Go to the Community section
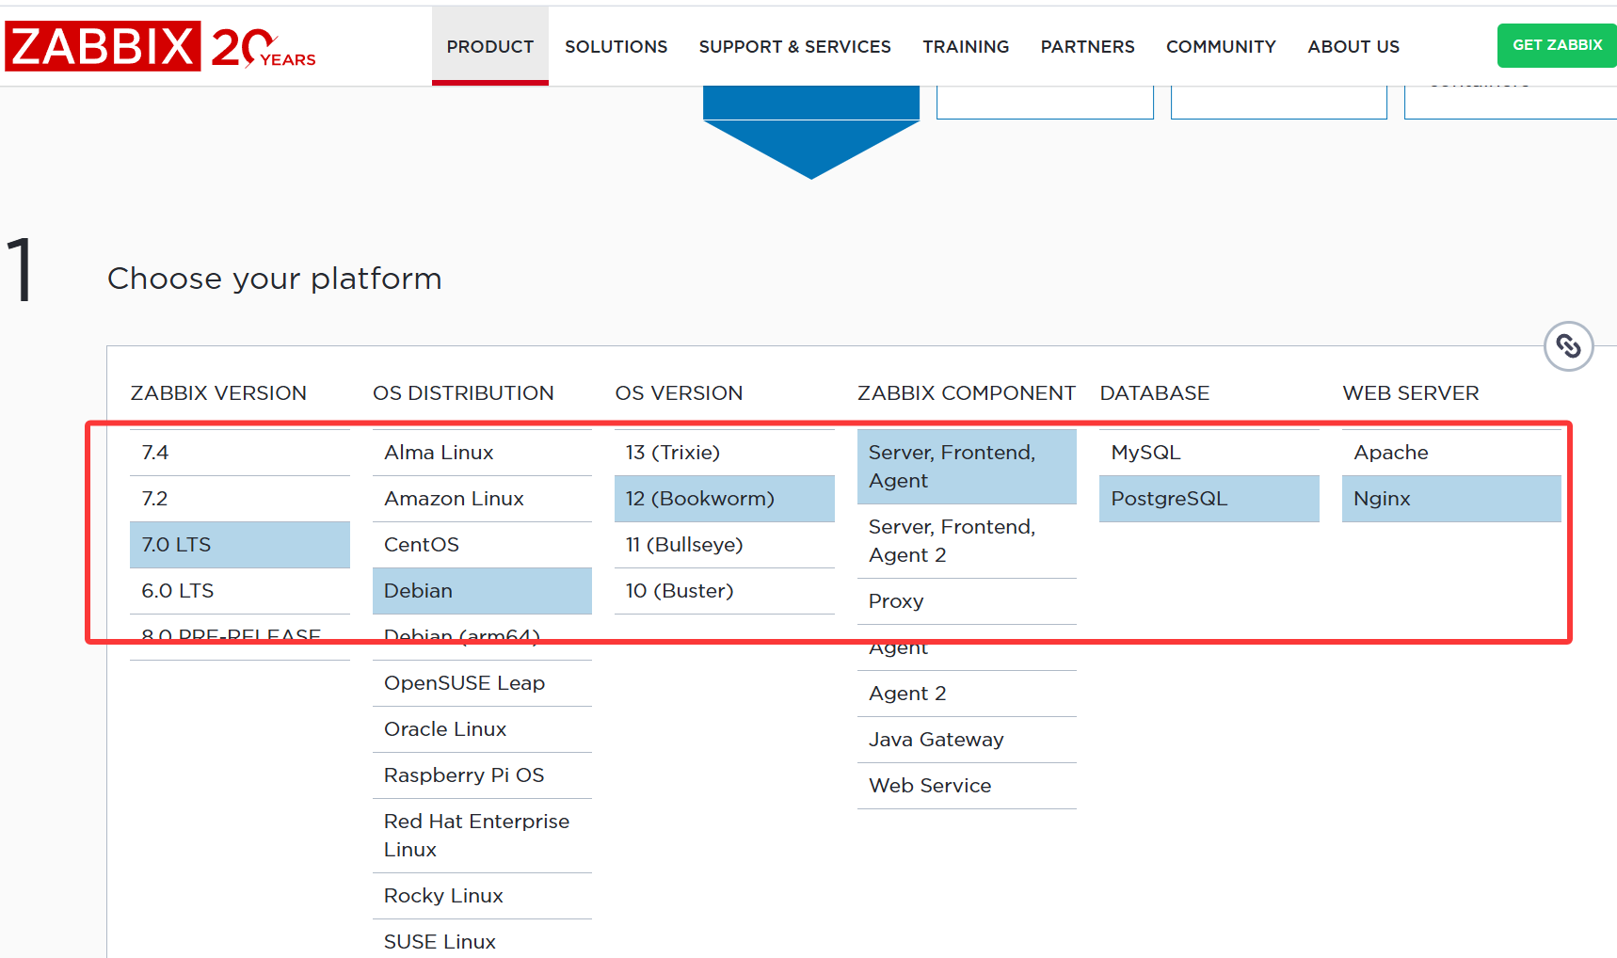 [1221, 46]
